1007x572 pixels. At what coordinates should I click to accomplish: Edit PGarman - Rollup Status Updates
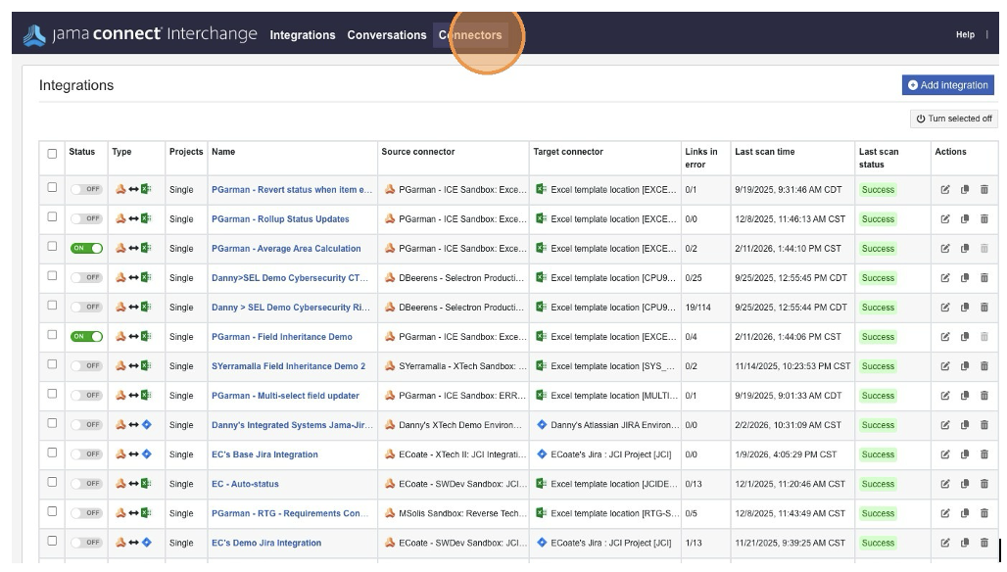pyautogui.click(x=944, y=219)
